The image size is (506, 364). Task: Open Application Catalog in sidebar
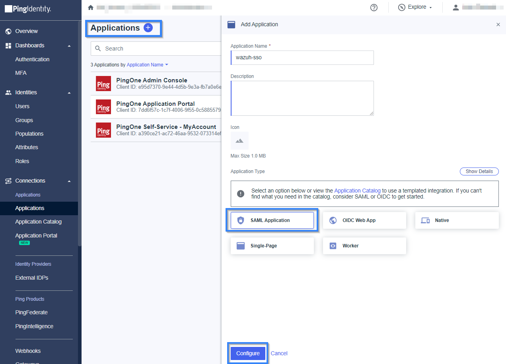pos(39,222)
